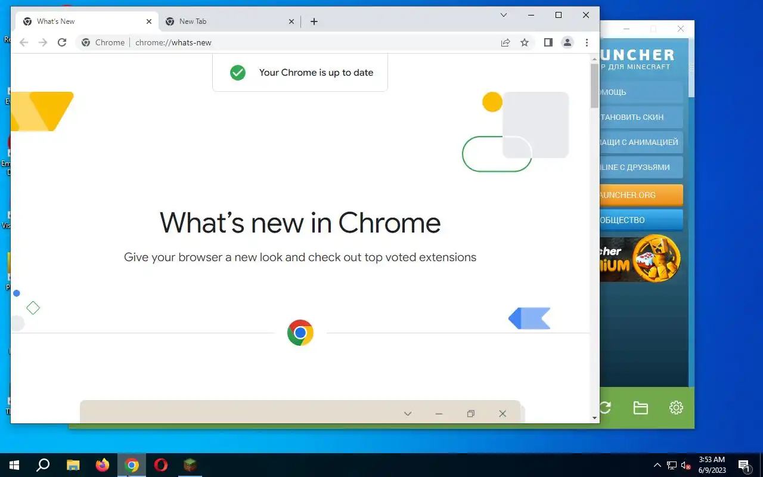763x477 pixels.
Task: Open File Explorer from taskbar
Action: pos(73,465)
